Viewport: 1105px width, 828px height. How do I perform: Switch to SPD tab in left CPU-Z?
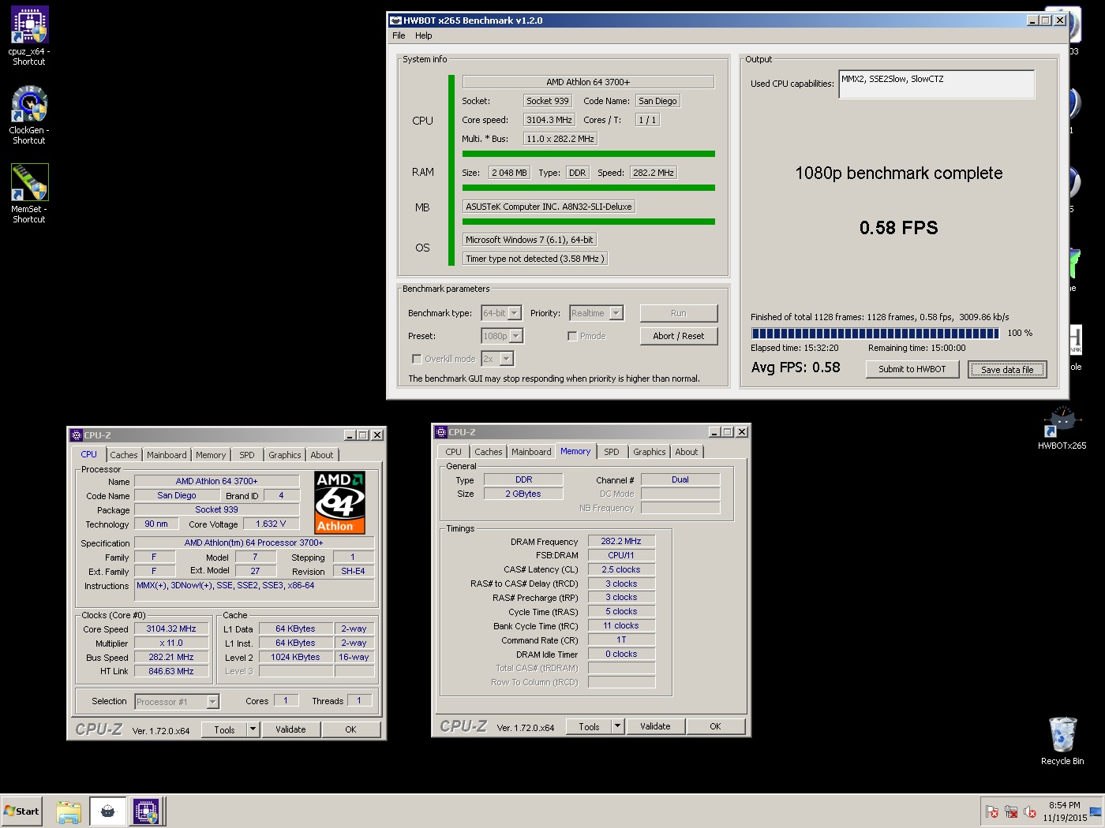pyautogui.click(x=247, y=455)
